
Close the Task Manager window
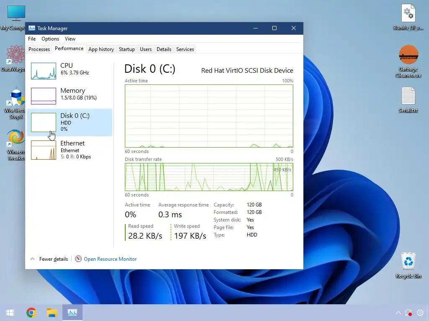[294, 28]
